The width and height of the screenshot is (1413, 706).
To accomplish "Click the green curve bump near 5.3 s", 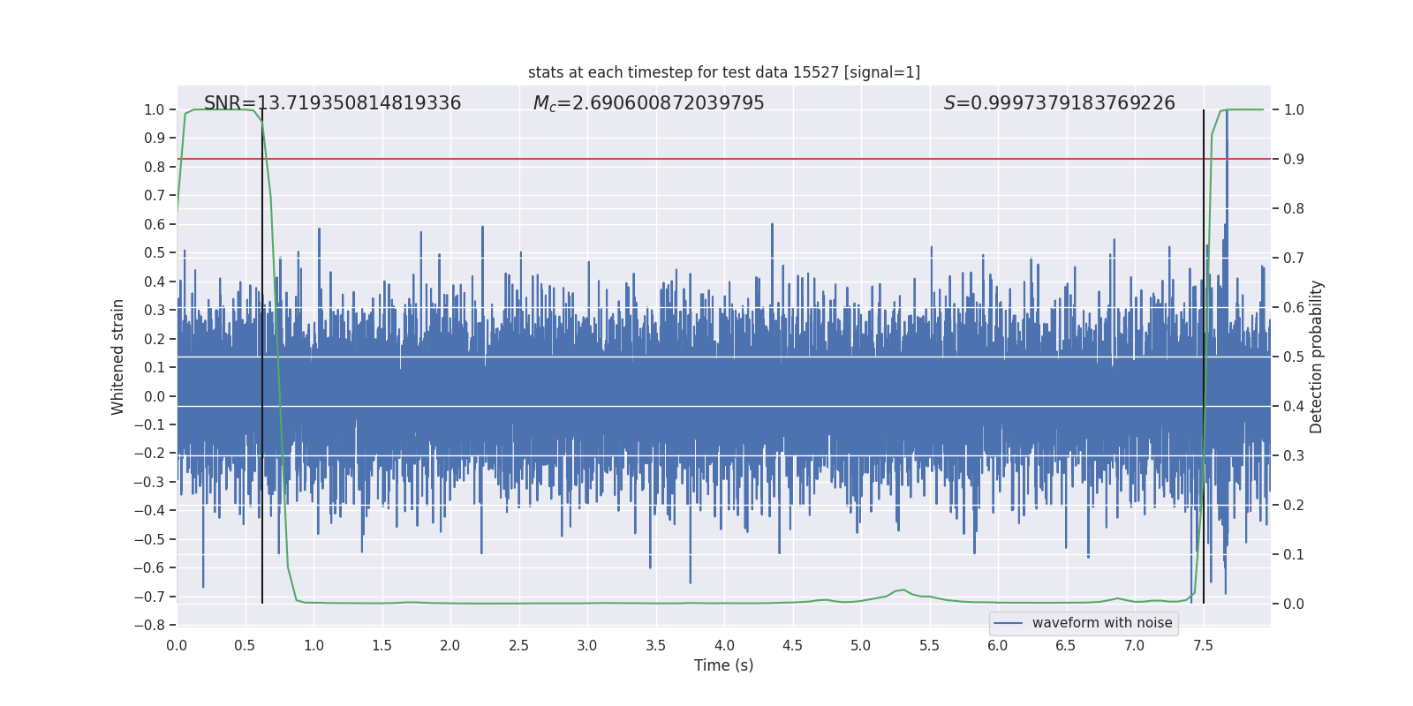I will click(x=902, y=590).
